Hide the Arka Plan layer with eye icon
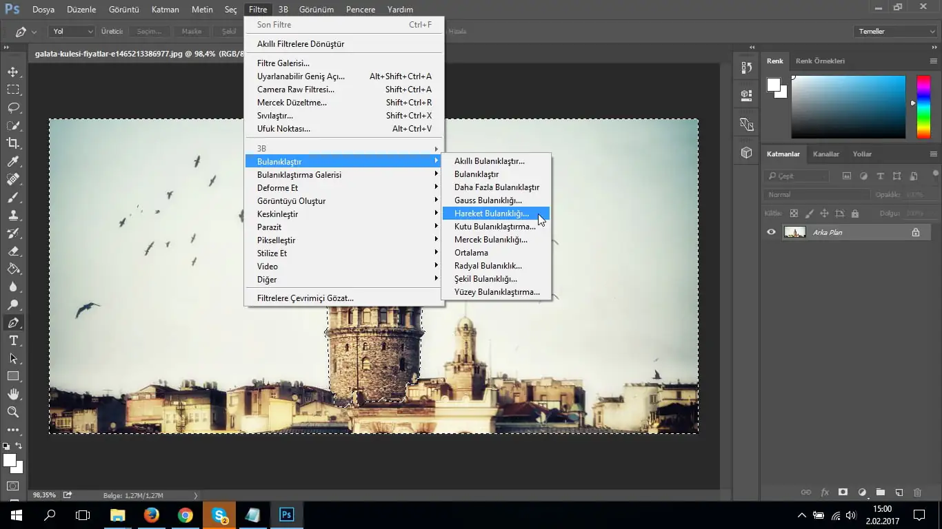 coord(771,232)
